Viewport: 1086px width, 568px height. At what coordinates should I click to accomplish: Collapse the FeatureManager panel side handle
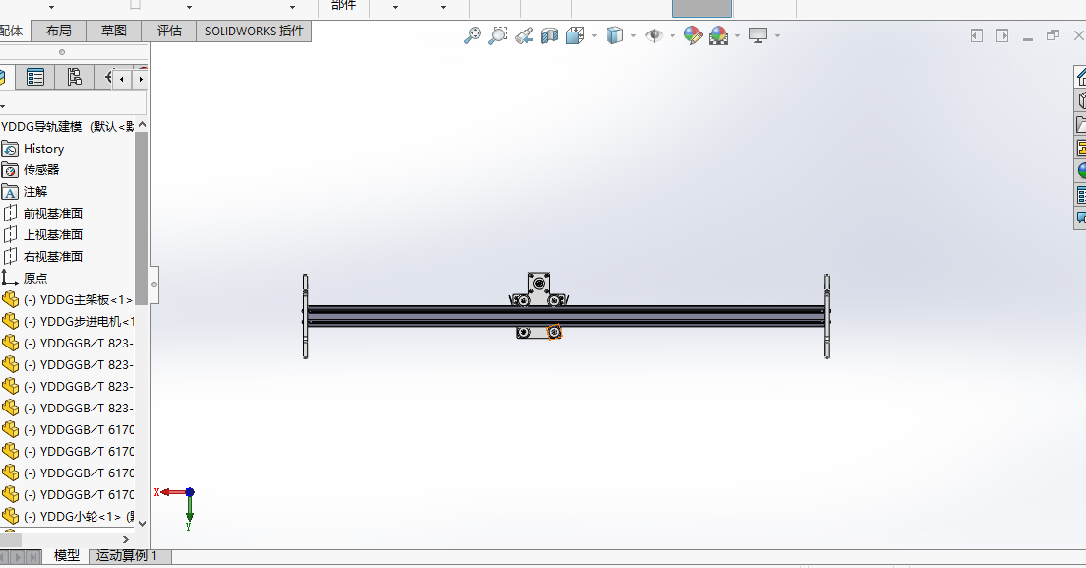point(154,284)
